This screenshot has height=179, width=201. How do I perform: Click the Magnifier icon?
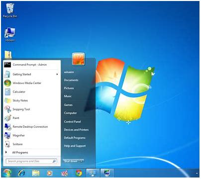(7, 136)
